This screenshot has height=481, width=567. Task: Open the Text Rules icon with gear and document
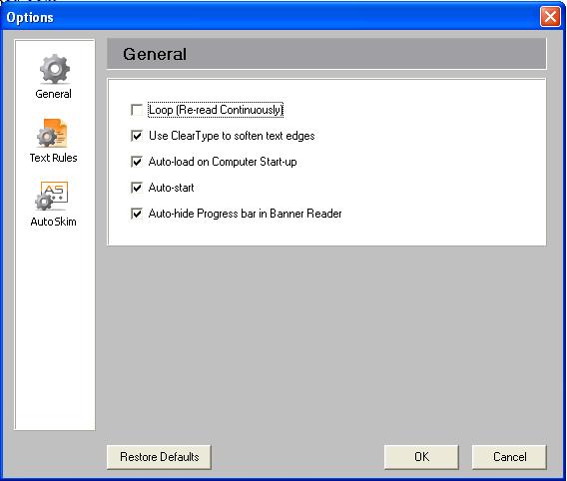tap(53, 133)
